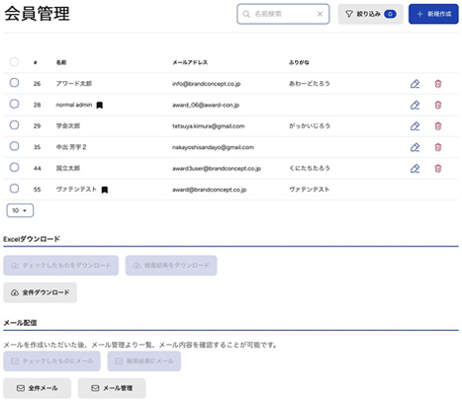The height and width of the screenshot is (406, 462).
Task: Open the rows-per-page 10 dropdown
Action: [x=20, y=210]
